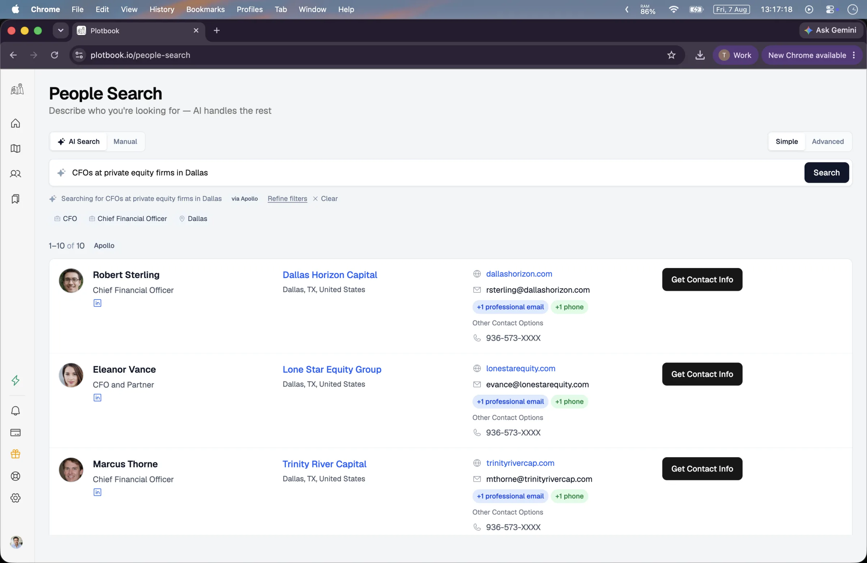This screenshot has width=867, height=563.
Task: Open the Chrome File menu
Action: [77, 9]
